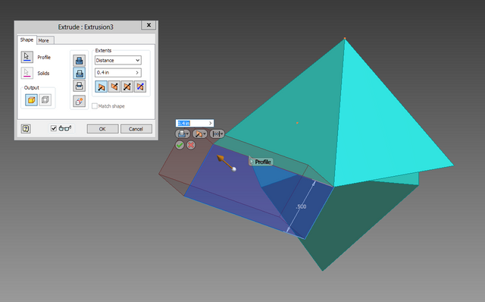The width and height of the screenshot is (485, 302).
Task: Click the .500 dimension in the sketch
Action: pos(301,206)
